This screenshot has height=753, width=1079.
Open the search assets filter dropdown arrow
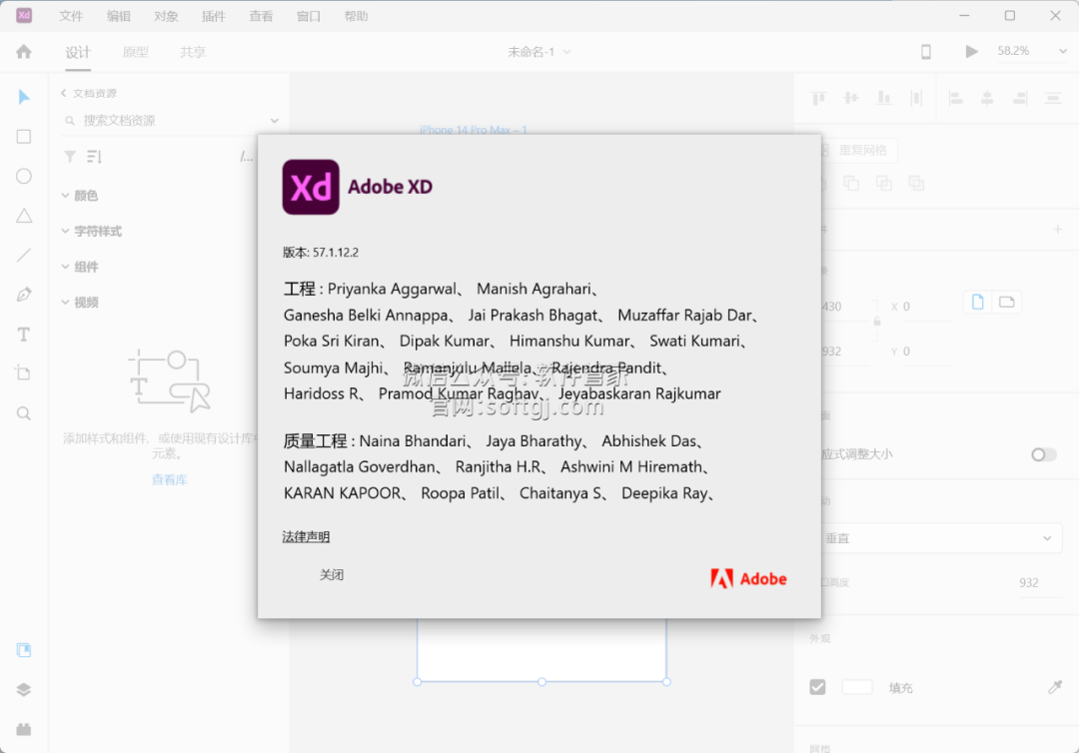click(x=275, y=121)
